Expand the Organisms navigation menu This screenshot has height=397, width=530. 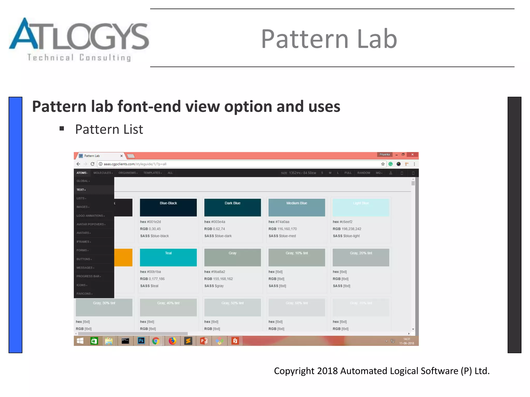[x=128, y=173]
